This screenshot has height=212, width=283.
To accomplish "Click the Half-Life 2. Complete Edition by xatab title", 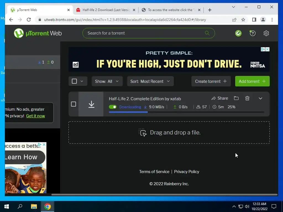I will click(145, 99).
